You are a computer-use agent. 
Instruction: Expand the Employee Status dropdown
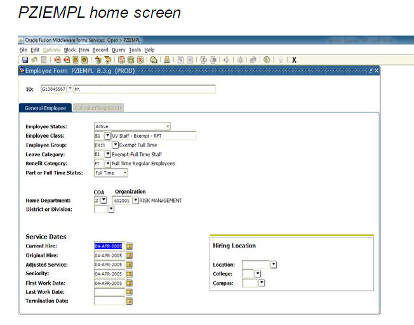point(167,126)
